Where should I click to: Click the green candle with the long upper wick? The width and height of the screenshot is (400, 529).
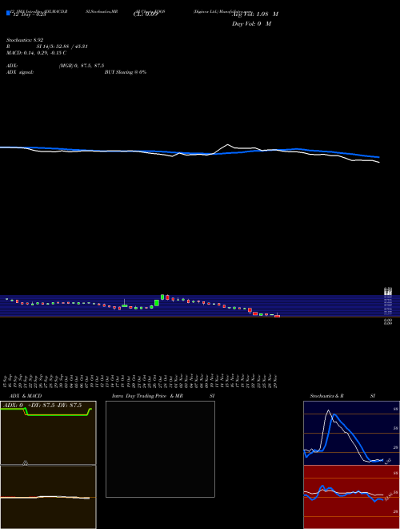pos(125,305)
